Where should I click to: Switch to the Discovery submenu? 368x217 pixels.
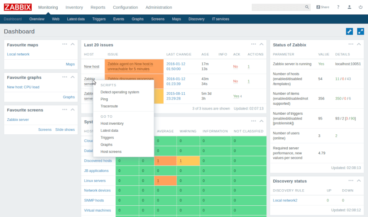tap(197, 19)
